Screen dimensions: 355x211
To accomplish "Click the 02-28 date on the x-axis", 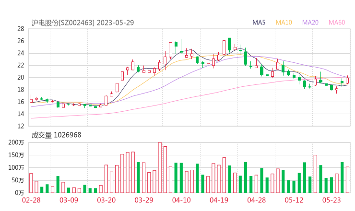I will (31, 200).
